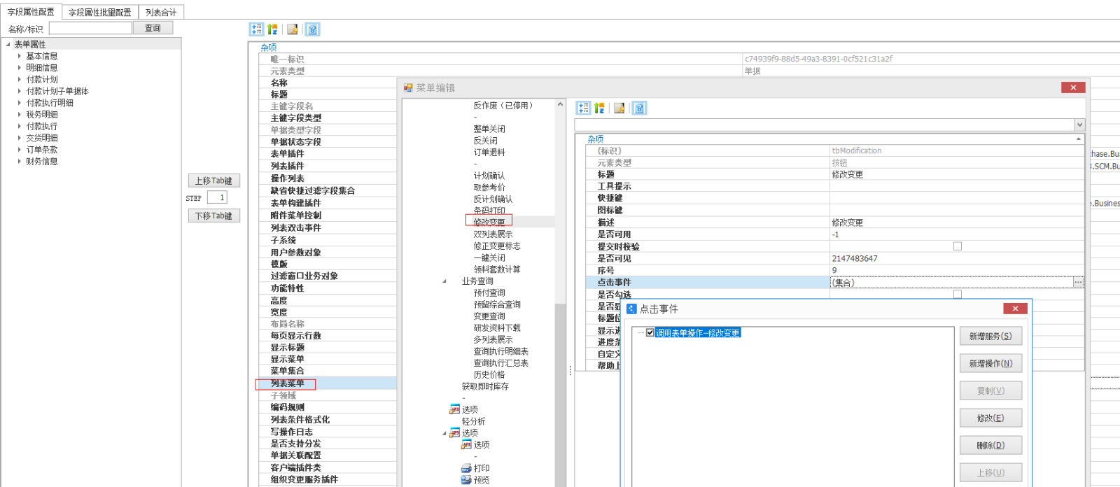Switch to the 字段属性批量配置 tab

99,13
